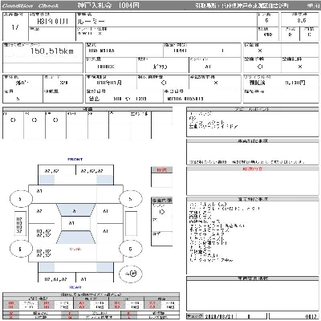Viewport: 321px width, 321px height.
Task: Select the front-left tire circle
Action: coord(21,199)
